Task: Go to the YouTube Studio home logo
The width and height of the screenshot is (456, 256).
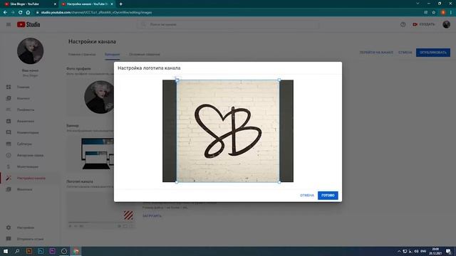Action: 28,25
